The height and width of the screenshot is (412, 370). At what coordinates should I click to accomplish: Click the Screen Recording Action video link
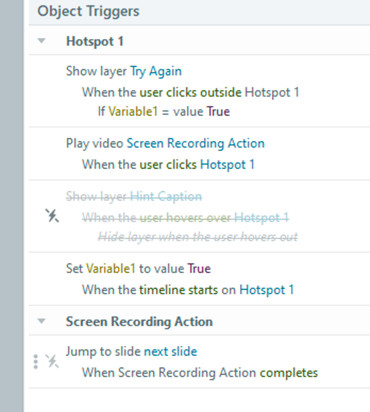point(195,143)
